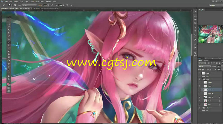Select the Lasso tool
The image size is (223, 124).
point(9,27)
